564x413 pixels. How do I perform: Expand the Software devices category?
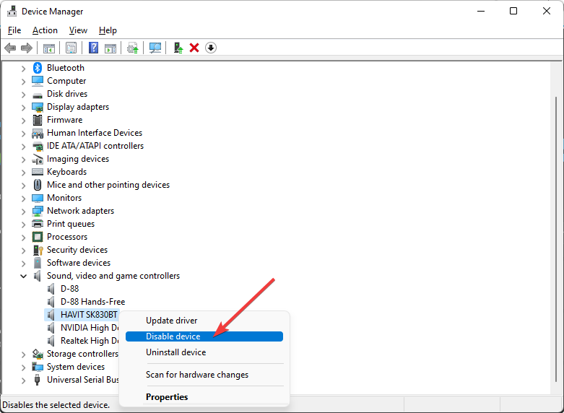23,264
